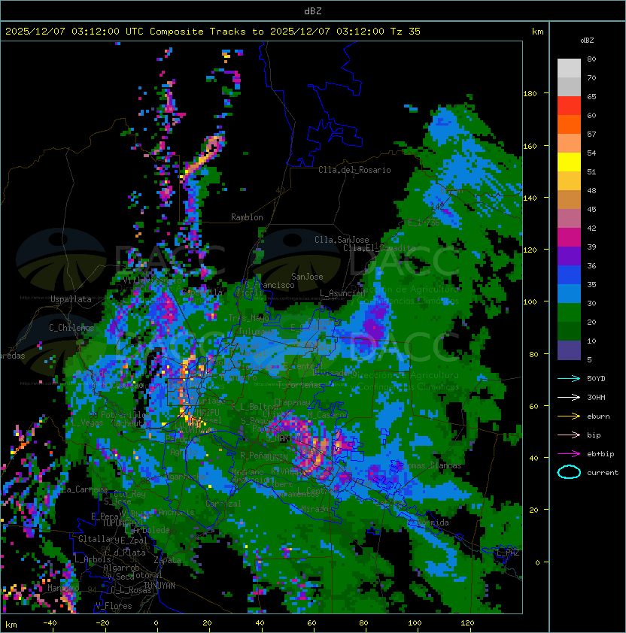Click the 'Ramblon' map label
626x633 pixels.
[247, 217]
